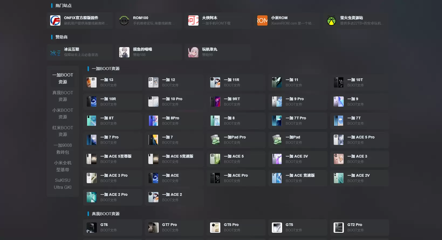Open the 一加 10 Pro BOOT文件 entry
This screenshot has width=442, height=240.
pyautogui.click(x=174, y=102)
